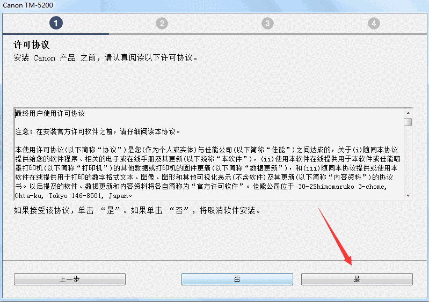Click the Ohta-ku, Tokyo address line
429x302 pixels.
[74, 196]
